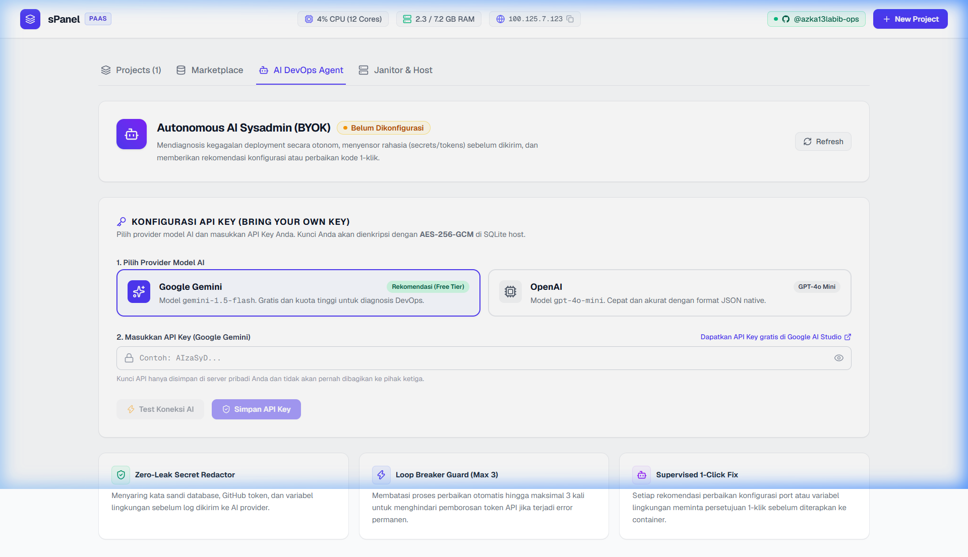Open the Projects (1) tab
968x557 pixels.
pyautogui.click(x=131, y=70)
